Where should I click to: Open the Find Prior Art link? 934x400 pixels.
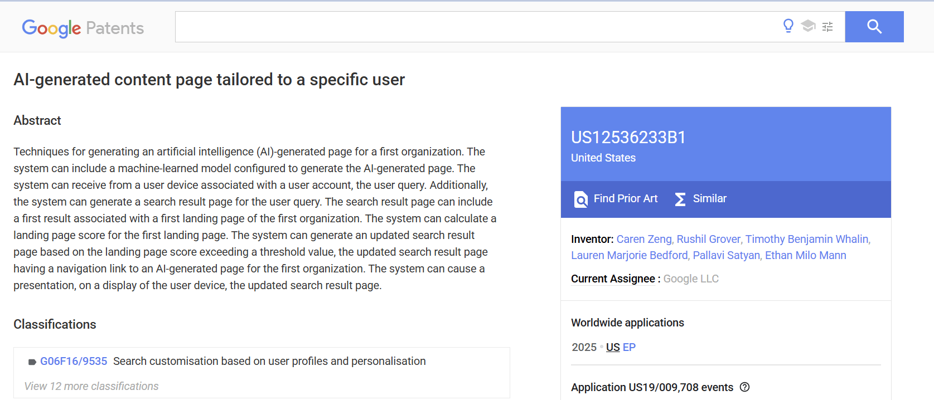[625, 198]
